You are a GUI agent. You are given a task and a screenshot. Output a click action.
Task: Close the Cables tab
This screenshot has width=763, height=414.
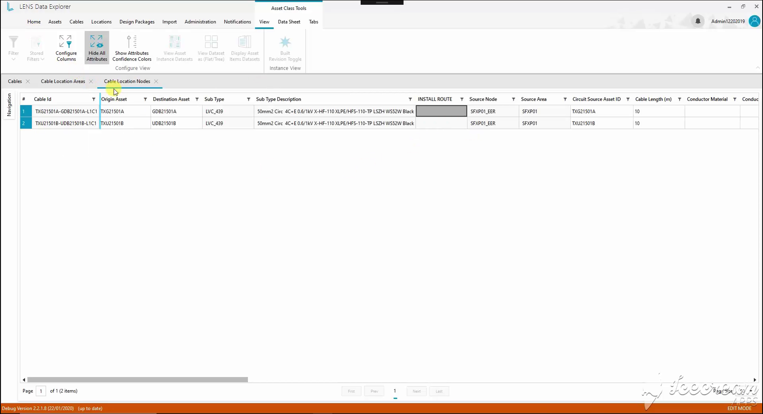[x=28, y=81]
